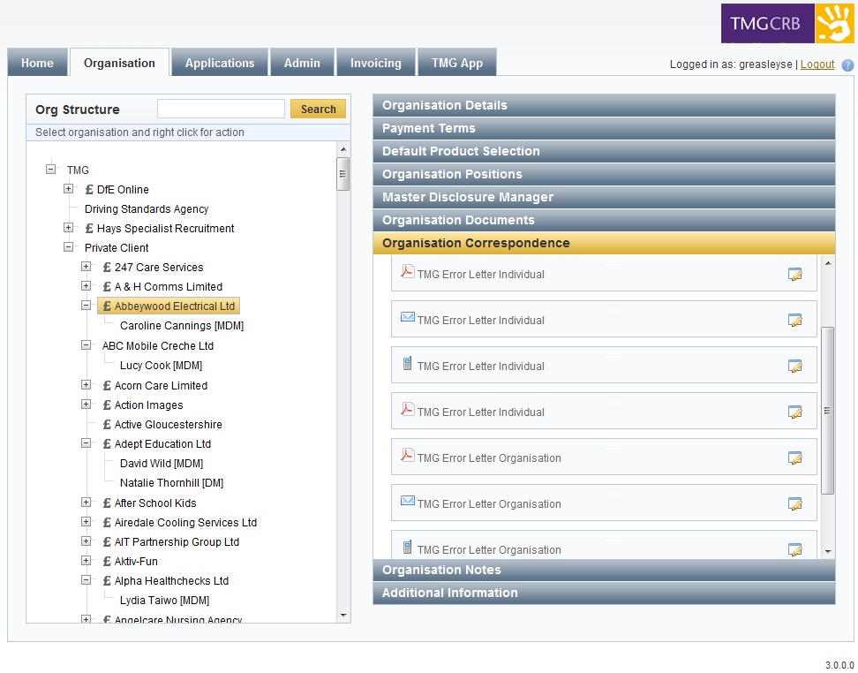858x673 pixels.
Task: Edit the emailed TMG Error Letter Organisation entry
Action: (x=794, y=504)
